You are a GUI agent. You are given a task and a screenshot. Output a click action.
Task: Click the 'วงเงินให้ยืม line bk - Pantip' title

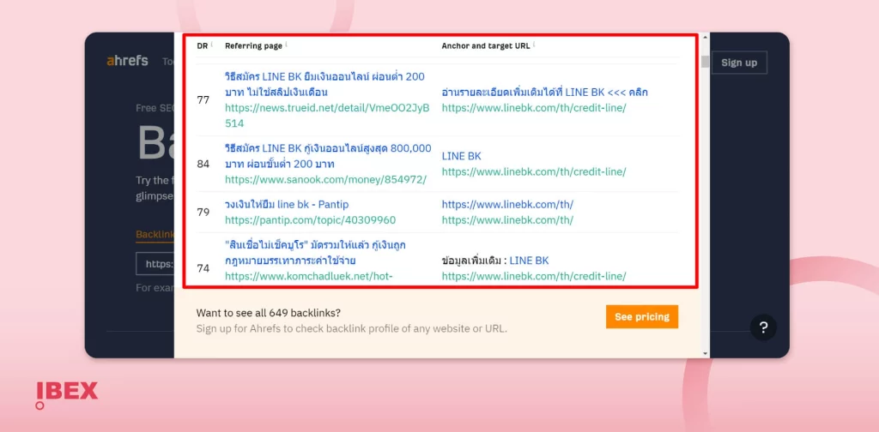[287, 205]
